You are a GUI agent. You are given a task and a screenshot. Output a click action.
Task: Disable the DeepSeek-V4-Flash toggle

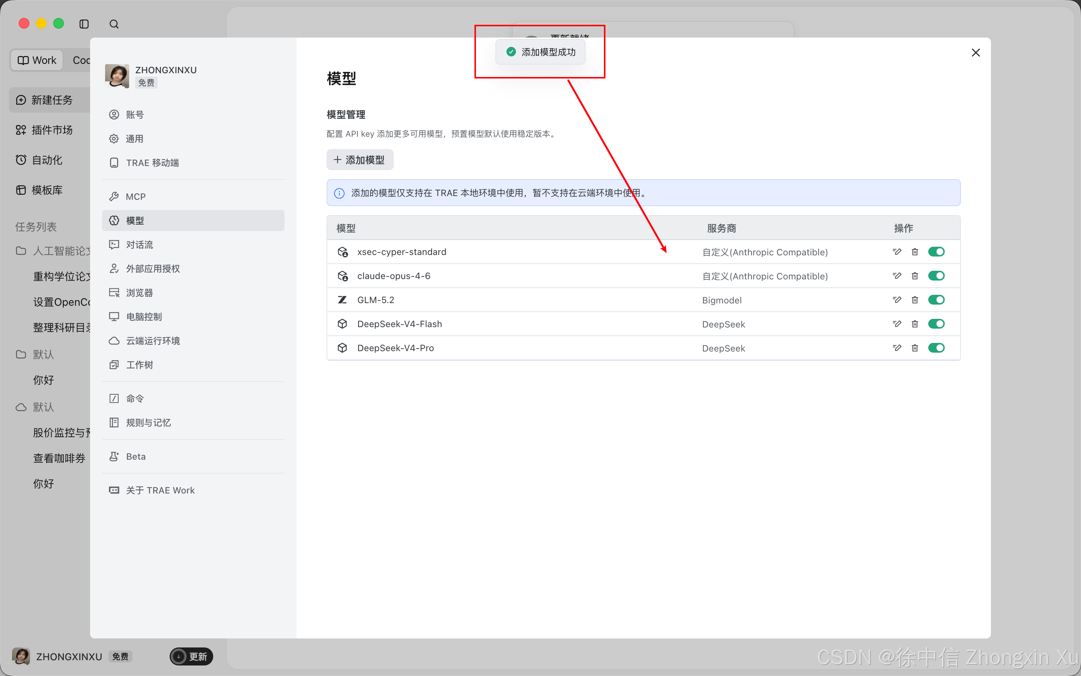(x=936, y=324)
